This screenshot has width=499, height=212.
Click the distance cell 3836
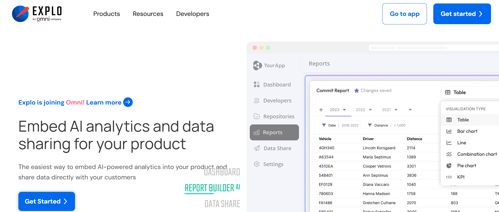tap(411, 175)
